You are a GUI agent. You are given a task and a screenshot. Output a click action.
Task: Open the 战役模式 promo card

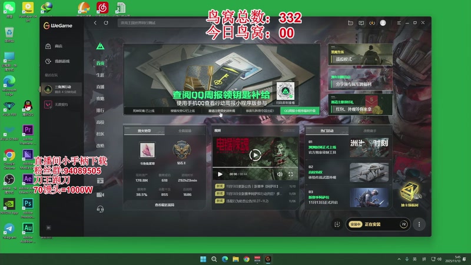[360, 54]
